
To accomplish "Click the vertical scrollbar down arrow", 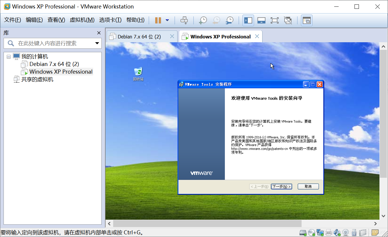I will (383, 216).
